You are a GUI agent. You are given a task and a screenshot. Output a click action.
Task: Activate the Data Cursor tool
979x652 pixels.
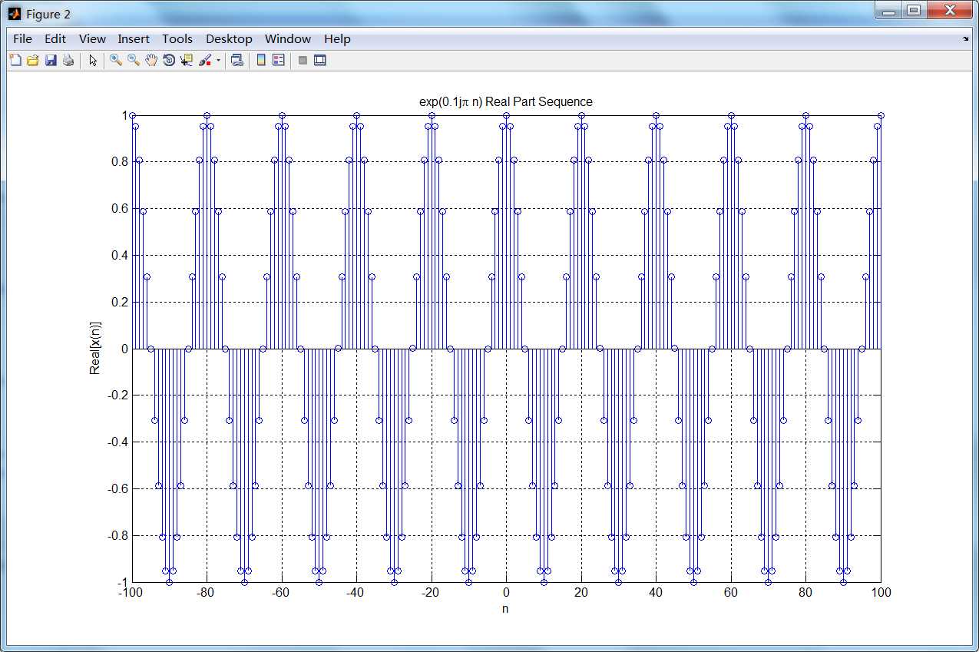187,60
